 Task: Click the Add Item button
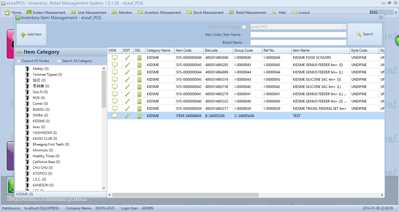click(x=31, y=34)
